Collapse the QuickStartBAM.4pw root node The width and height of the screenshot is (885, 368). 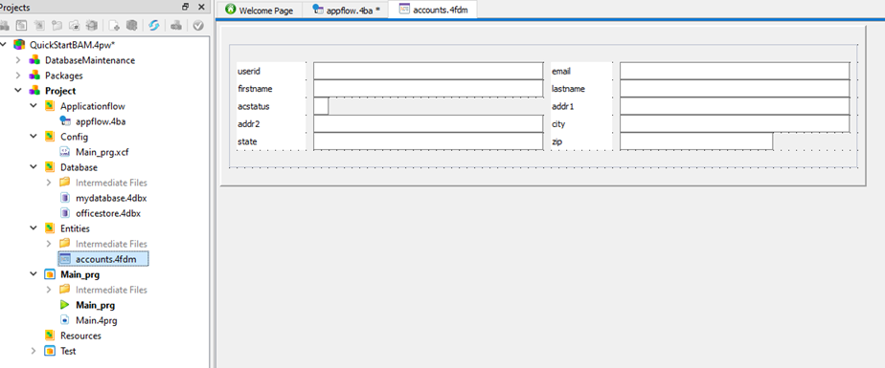coord(4,45)
